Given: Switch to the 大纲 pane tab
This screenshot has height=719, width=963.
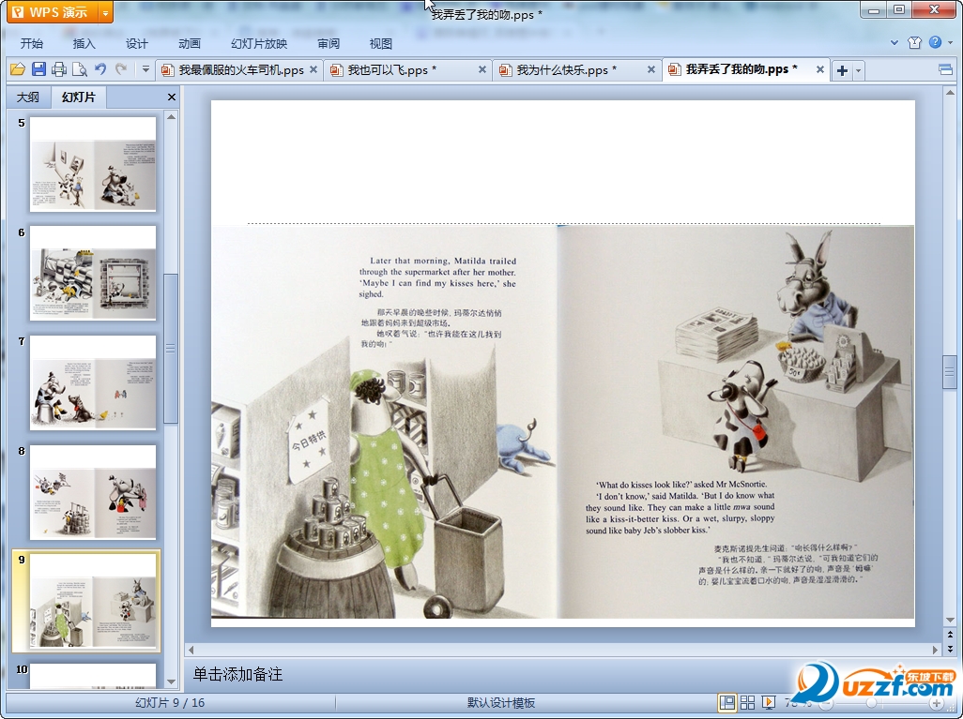Looking at the screenshot, I should pos(27,97).
